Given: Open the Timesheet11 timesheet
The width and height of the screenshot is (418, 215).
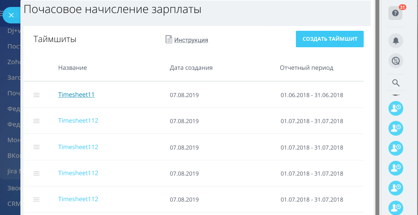Looking at the screenshot, I should (76, 94).
